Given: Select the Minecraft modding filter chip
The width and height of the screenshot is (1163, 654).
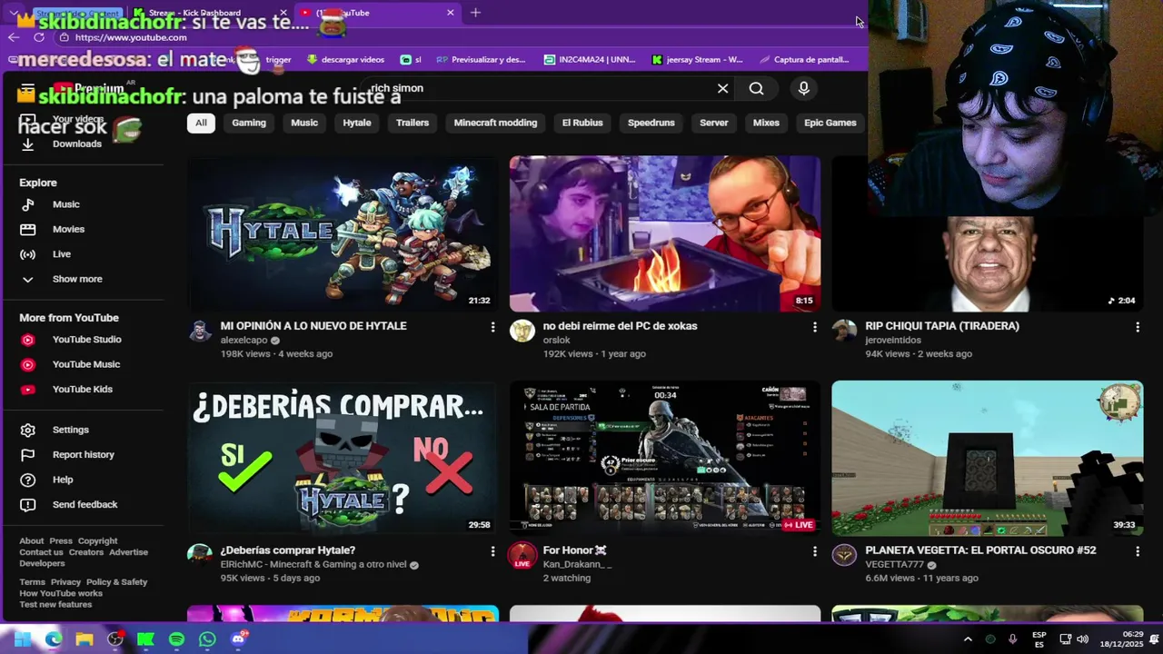Looking at the screenshot, I should pyautogui.click(x=495, y=123).
